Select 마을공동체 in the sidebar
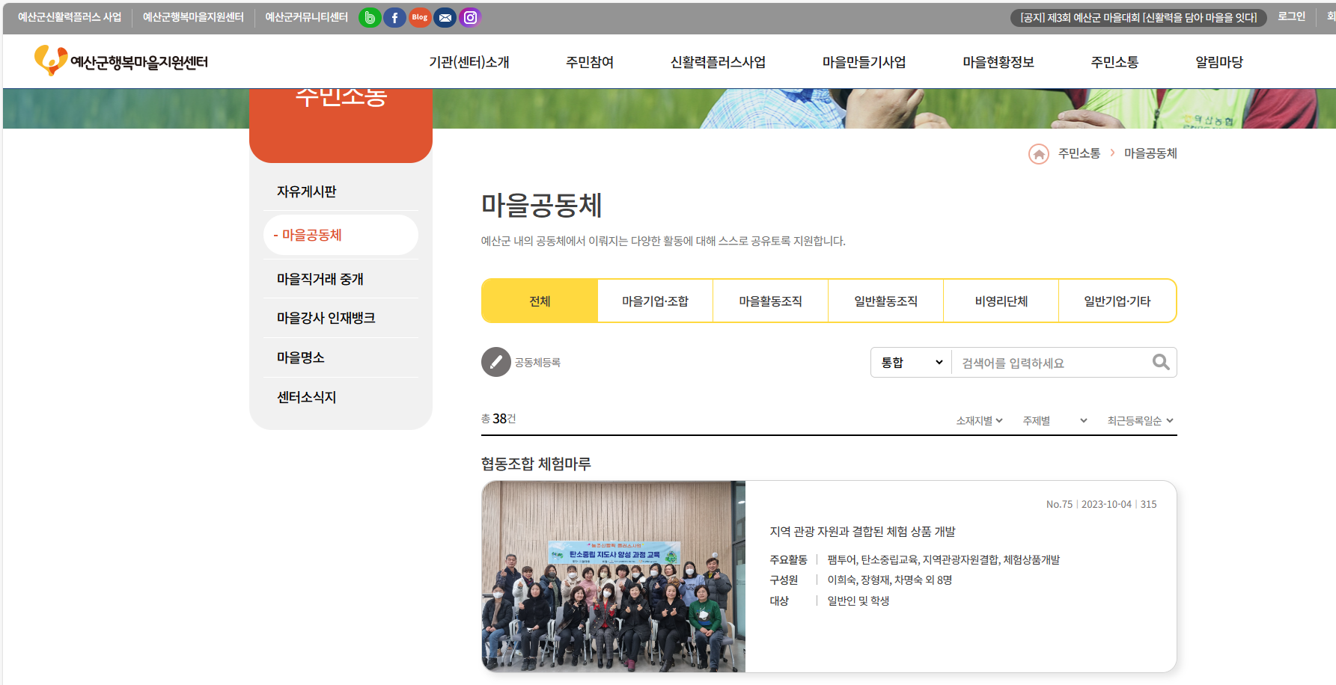This screenshot has height=685, width=1336. pyautogui.click(x=341, y=235)
